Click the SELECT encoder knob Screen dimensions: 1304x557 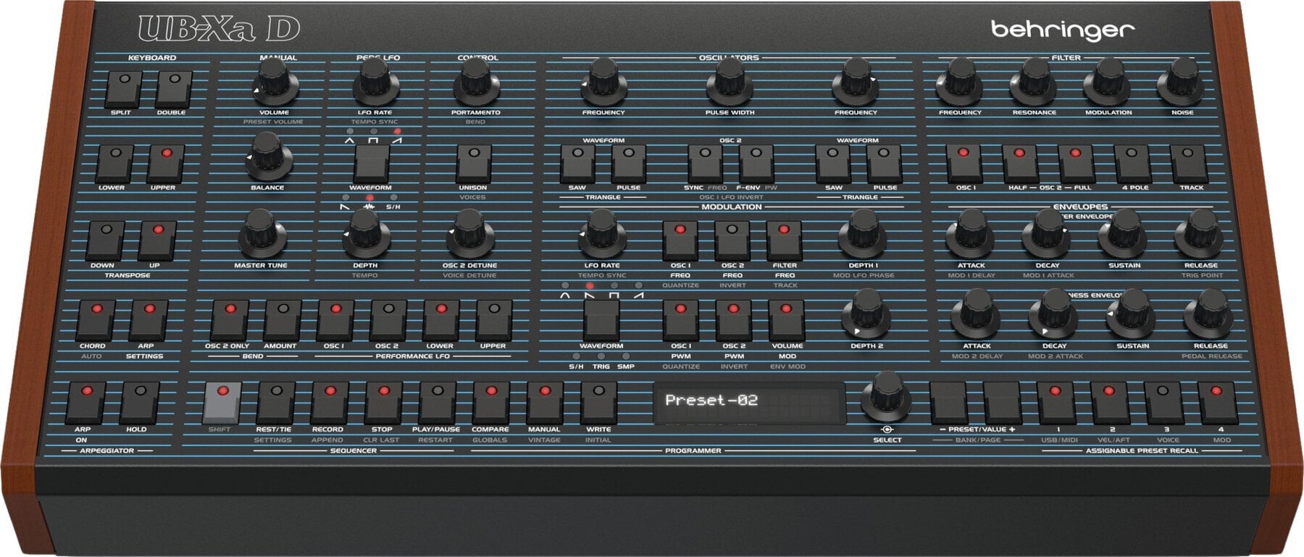tap(887, 396)
